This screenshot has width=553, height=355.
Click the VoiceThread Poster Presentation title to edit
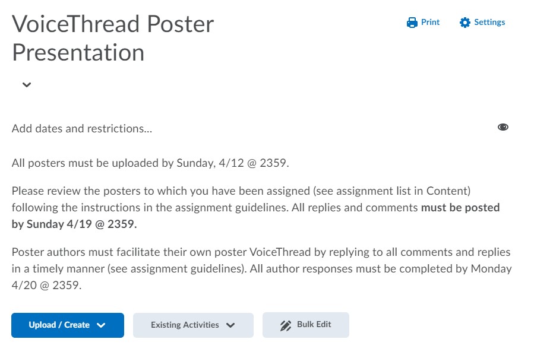113,38
